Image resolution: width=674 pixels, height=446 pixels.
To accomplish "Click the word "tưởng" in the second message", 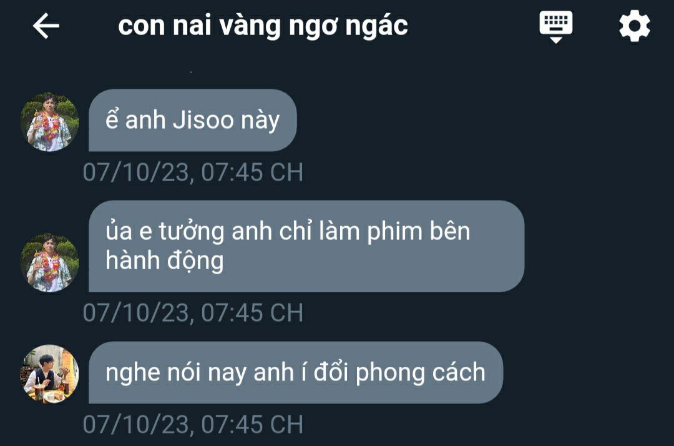I will (192, 232).
